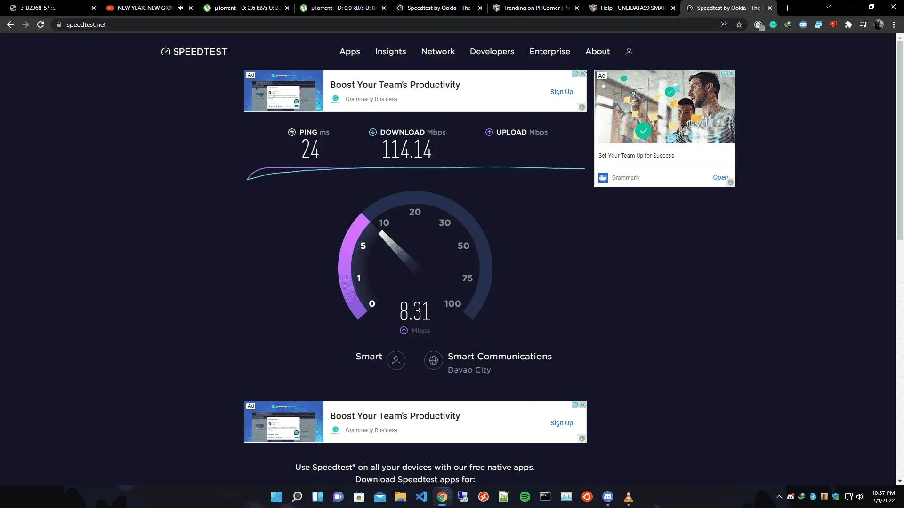Viewport: 904px width, 508px height.
Task: Mute the YouTube tab audio icon
Action: pyautogui.click(x=180, y=8)
